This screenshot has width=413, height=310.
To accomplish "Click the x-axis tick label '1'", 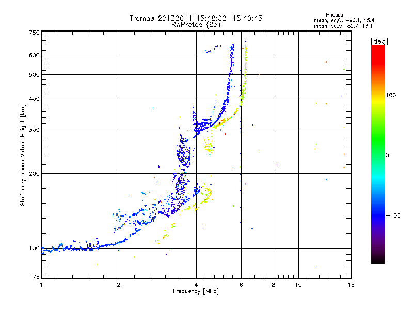I will [41, 285].
